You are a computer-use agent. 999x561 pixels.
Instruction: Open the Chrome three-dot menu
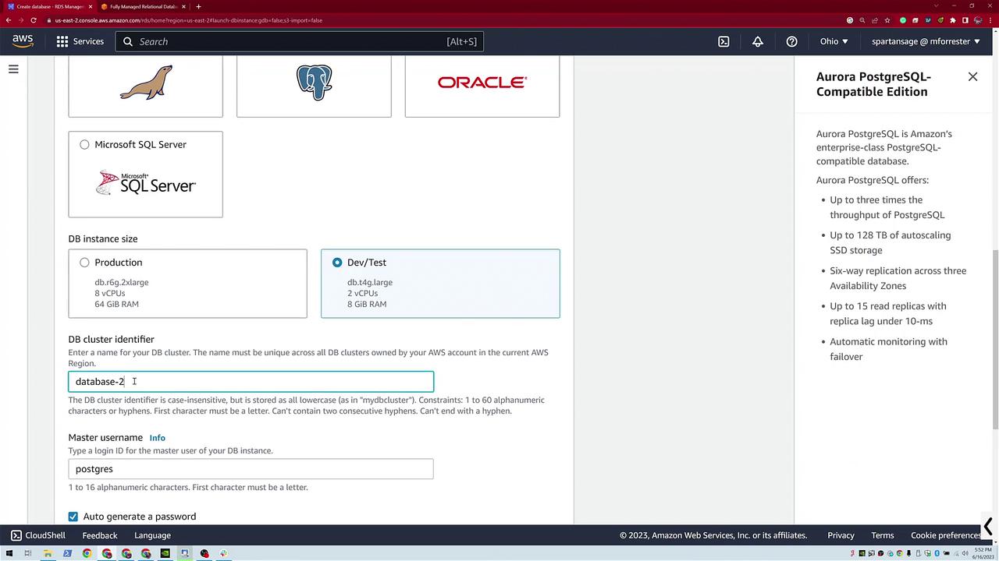[990, 20]
